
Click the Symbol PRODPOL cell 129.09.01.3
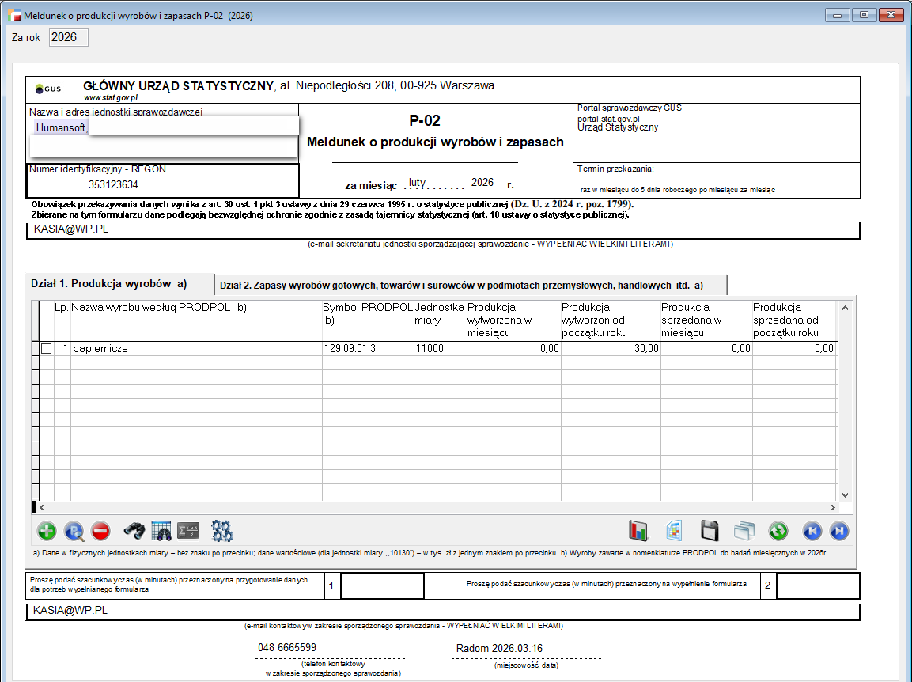(367, 349)
